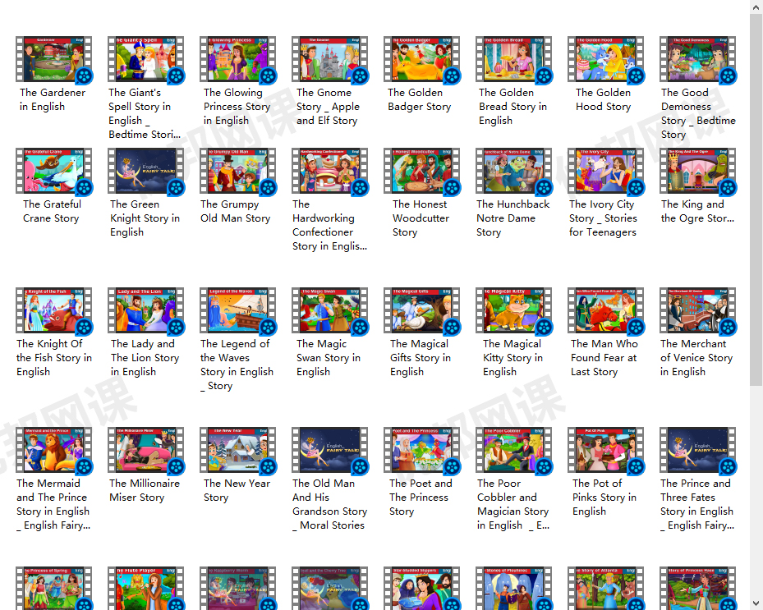The height and width of the screenshot is (610, 763).
Task: Pick The Merchant of Venice Story thumbnail
Action: point(697,310)
